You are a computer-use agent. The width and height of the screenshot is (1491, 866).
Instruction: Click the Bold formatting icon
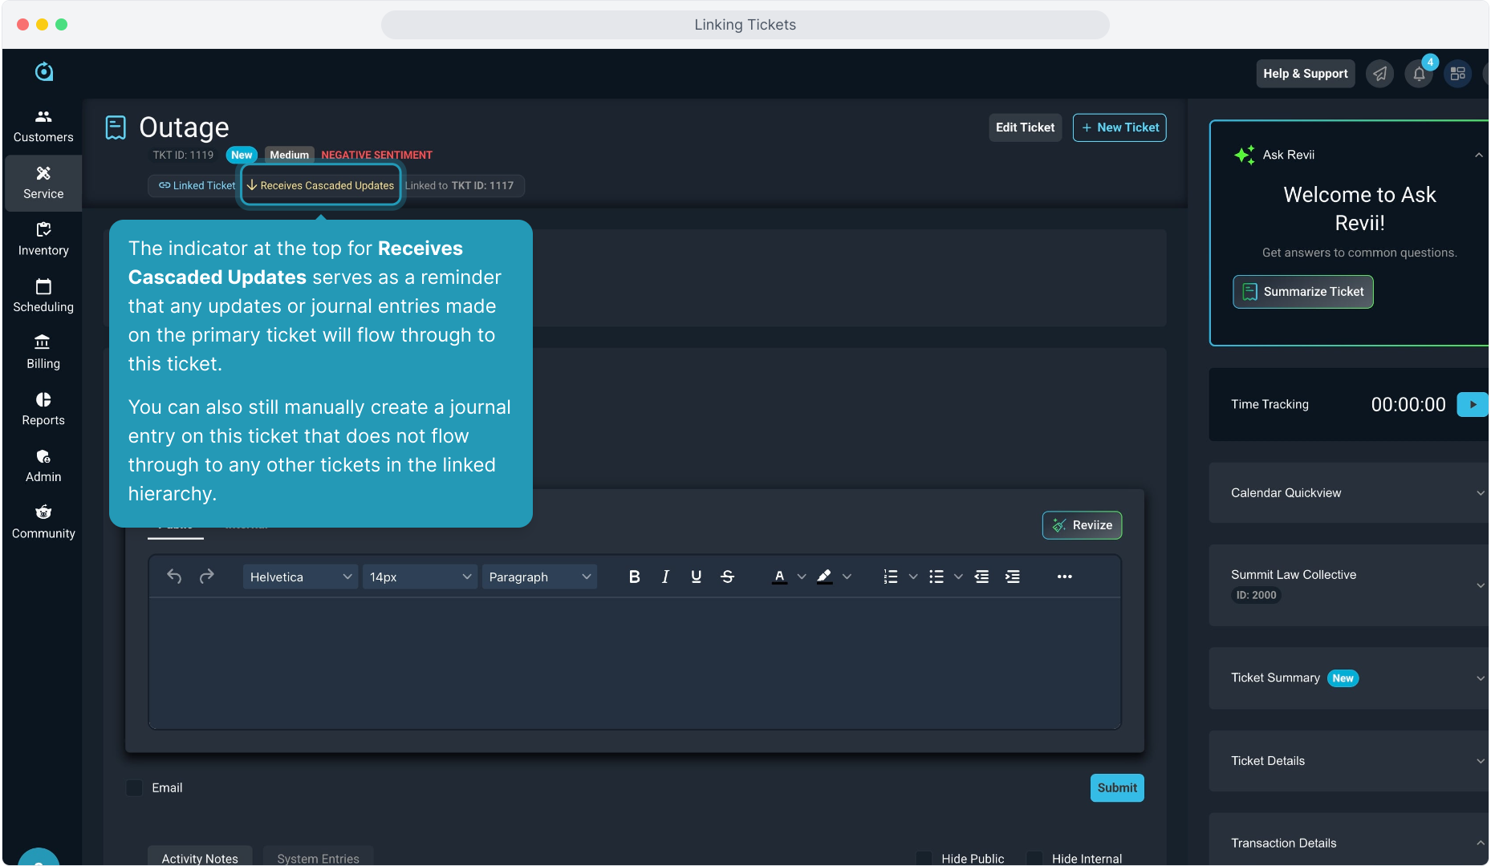634,577
